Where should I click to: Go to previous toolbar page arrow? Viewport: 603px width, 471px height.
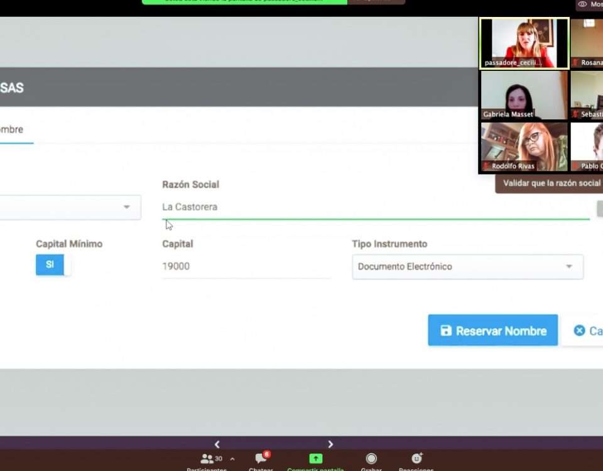[217, 445]
